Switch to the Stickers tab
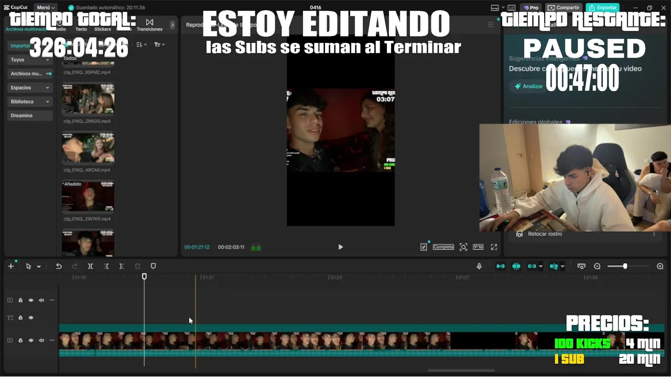The height and width of the screenshot is (377, 671). coord(102,29)
